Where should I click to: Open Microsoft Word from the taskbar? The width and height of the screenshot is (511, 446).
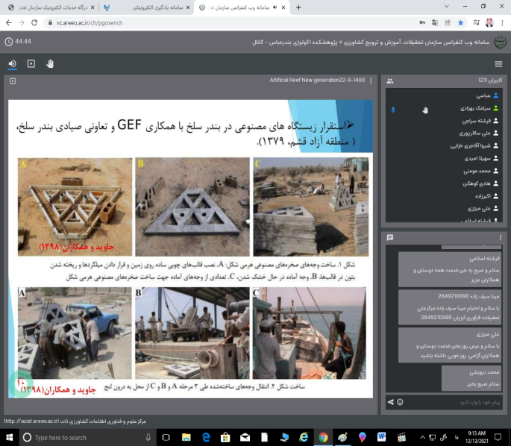(x=380, y=437)
